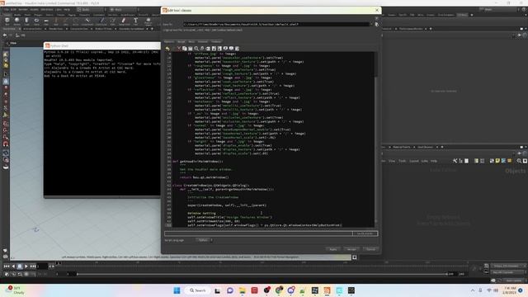This screenshot has width=528, height=297.
Task: Click the Apply button in Edit Tool dialog
Action: [x=333, y=249]
